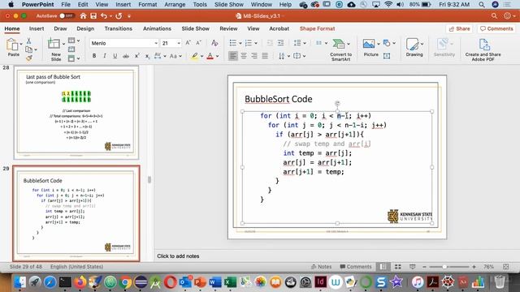Apply strikethrough formatting
This screenshot has height=292, width=520.
tap(126, 56)
